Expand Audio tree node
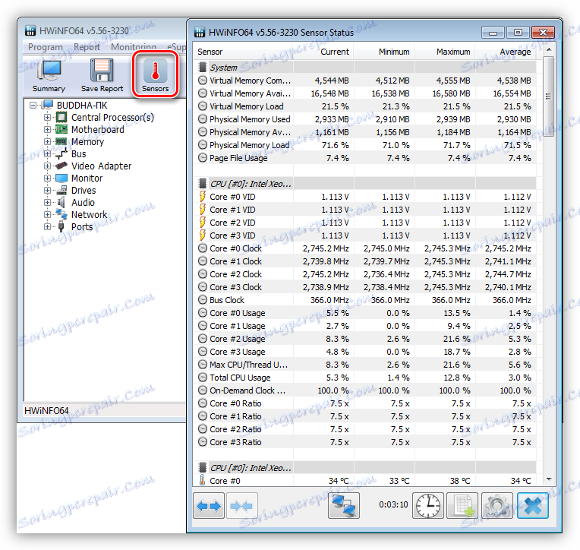 47,202
